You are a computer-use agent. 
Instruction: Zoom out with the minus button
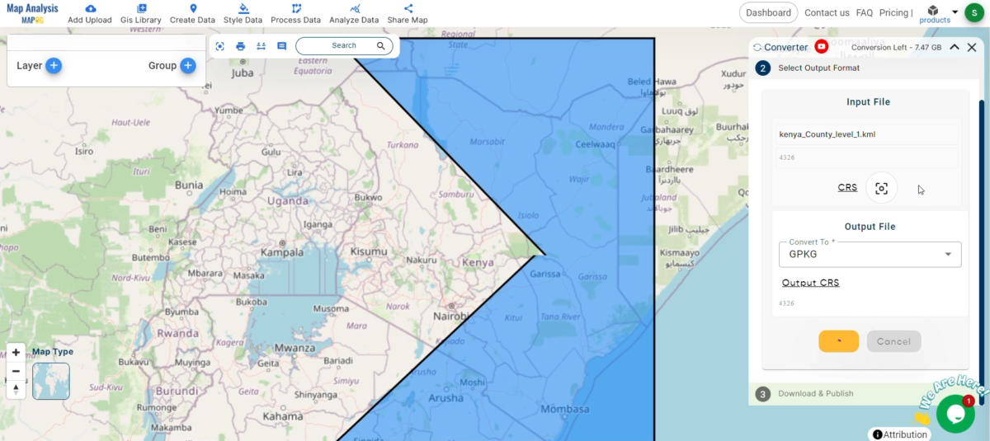16,371
